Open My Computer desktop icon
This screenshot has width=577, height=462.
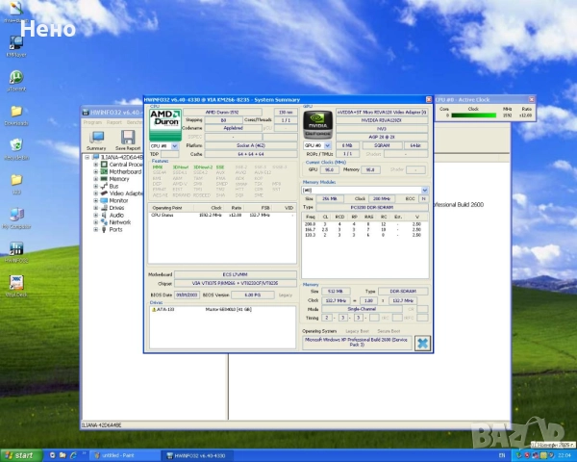tap(16, 218)
